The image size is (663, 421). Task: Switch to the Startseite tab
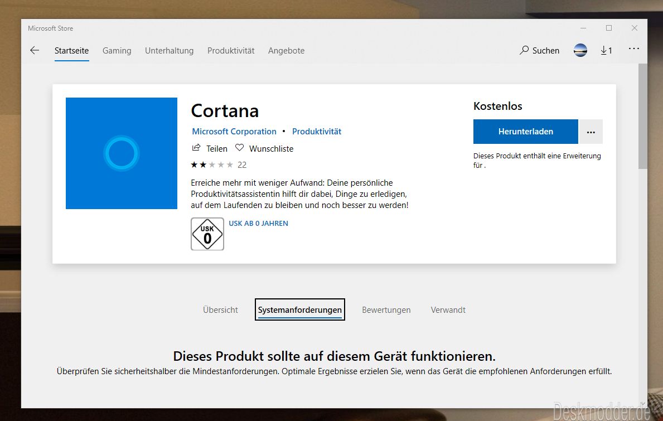click(x=71, y=51)
